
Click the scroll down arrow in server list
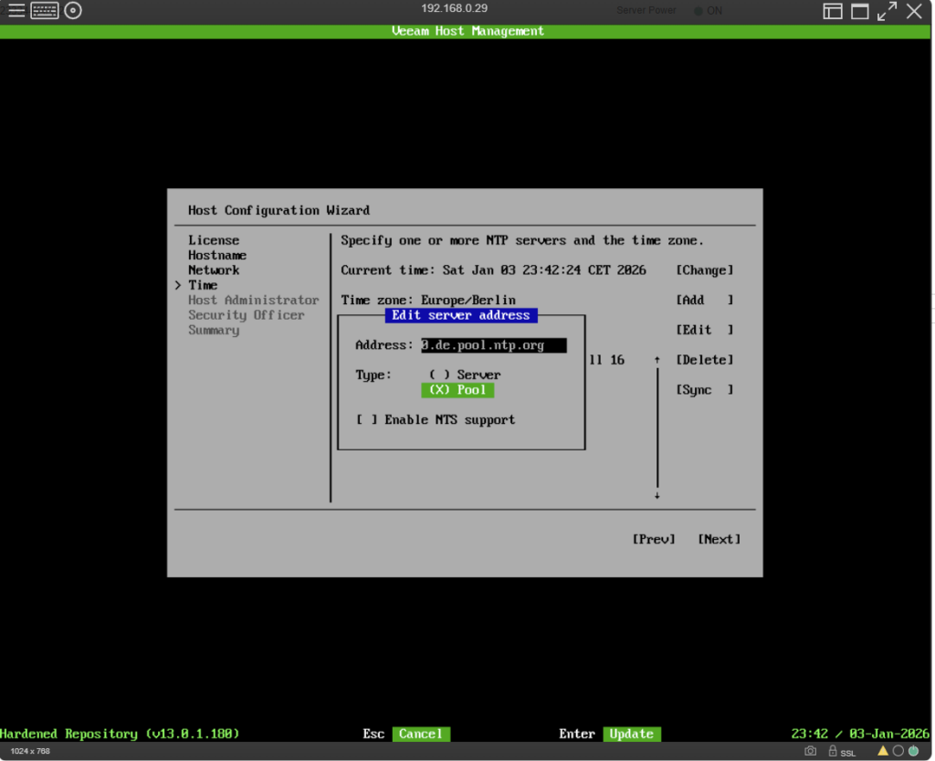tap(657, 495)
